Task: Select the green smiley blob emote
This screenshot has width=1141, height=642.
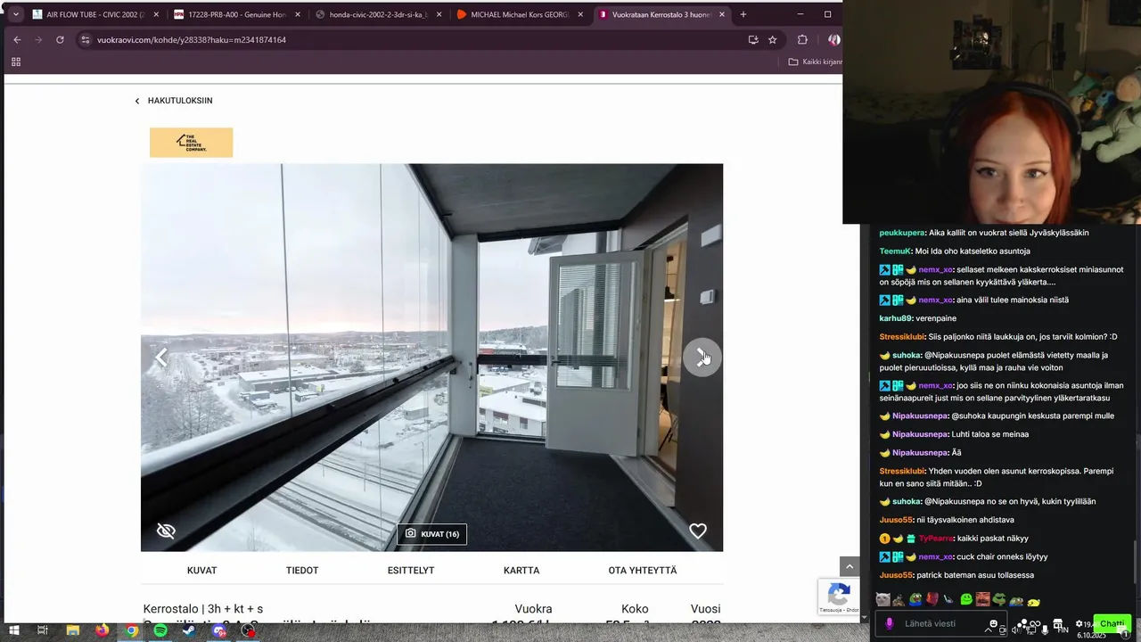Action: [x=966, y=599]
